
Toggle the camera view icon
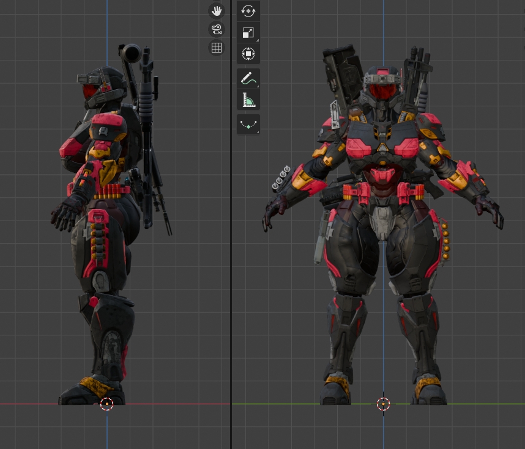(217, 29)
